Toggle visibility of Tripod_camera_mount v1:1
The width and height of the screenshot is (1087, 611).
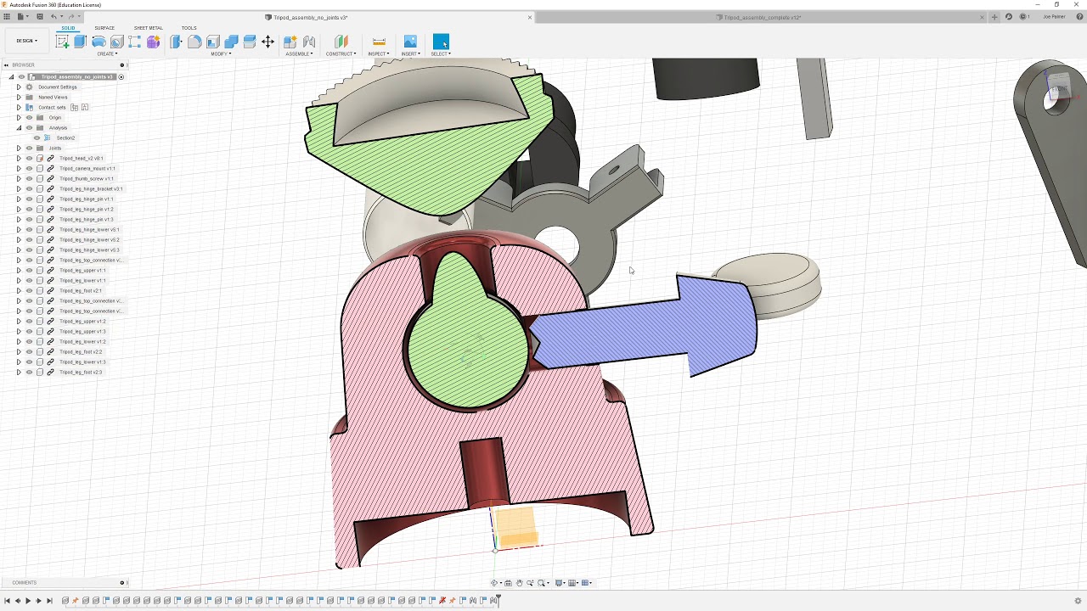pyautogui.click(x=29, y=168)
